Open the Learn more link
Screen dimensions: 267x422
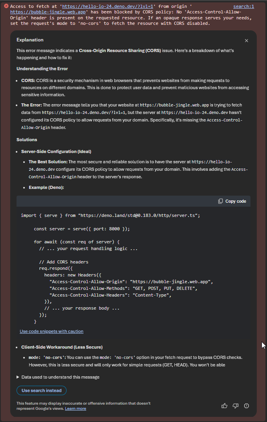[76, 409]
